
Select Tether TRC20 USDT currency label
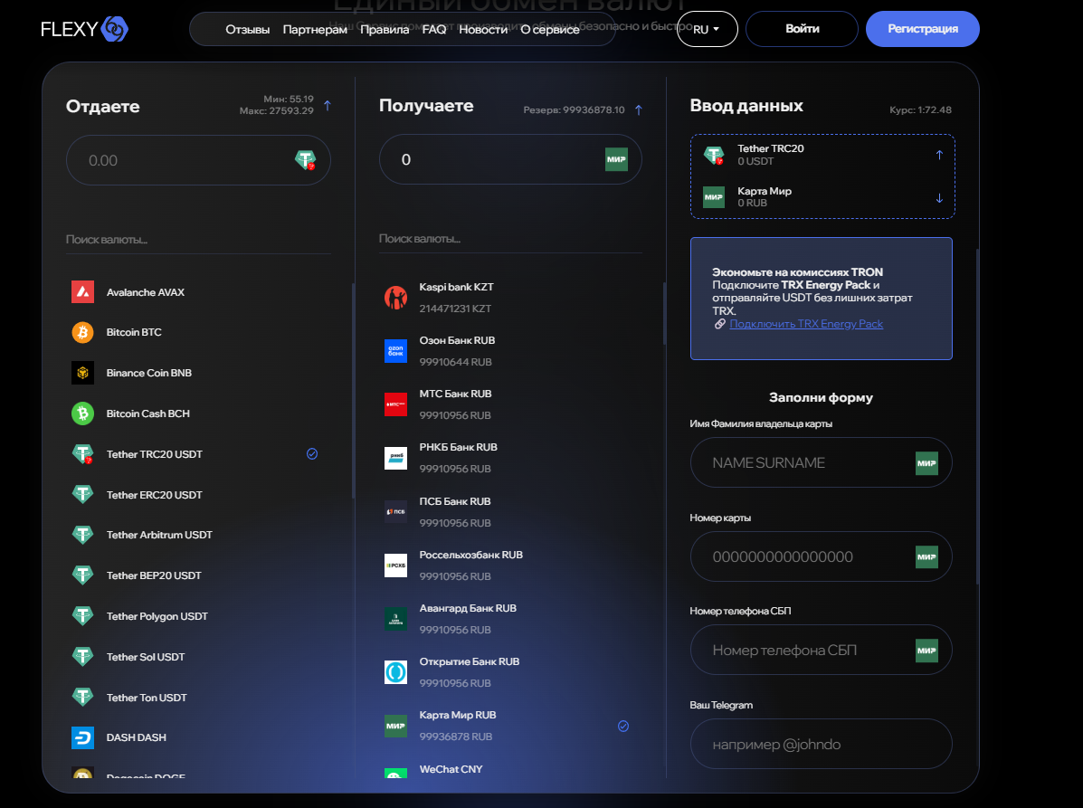point(155,454)
